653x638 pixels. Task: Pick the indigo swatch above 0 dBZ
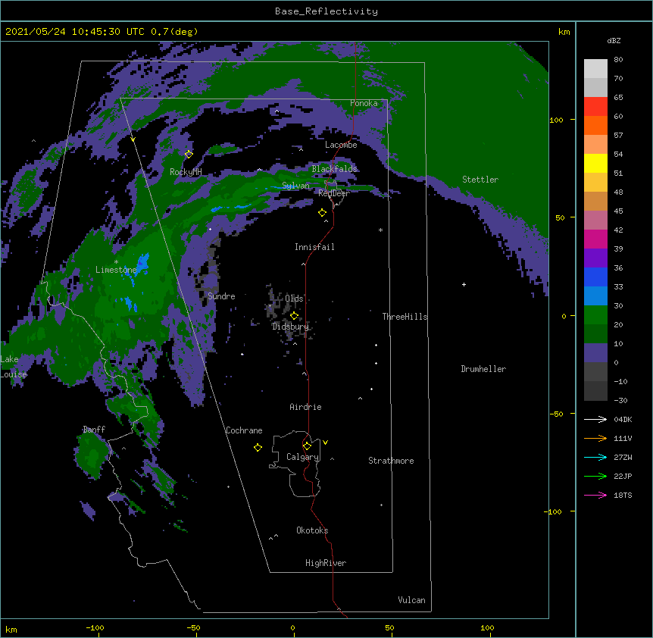[x=595, y=353]
